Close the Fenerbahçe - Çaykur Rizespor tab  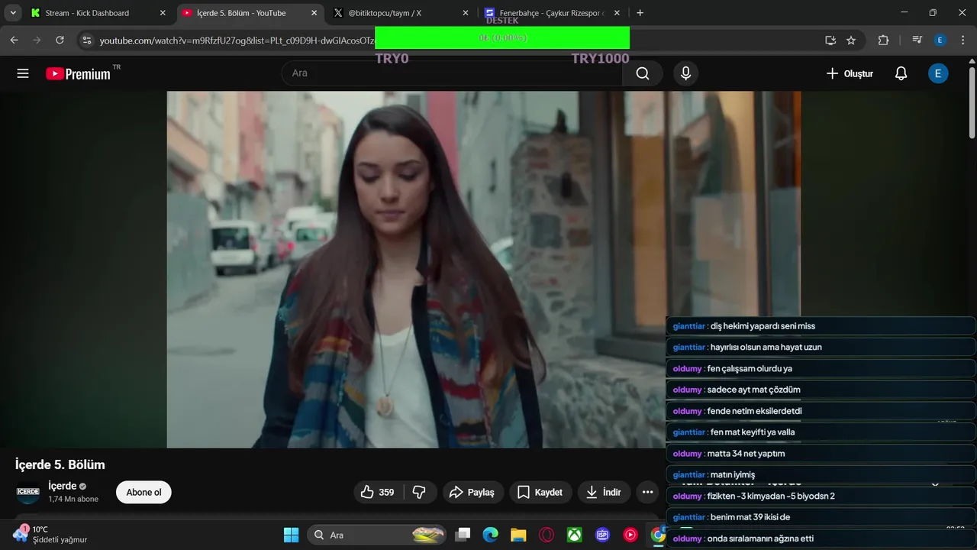click(x=618, y=13)
